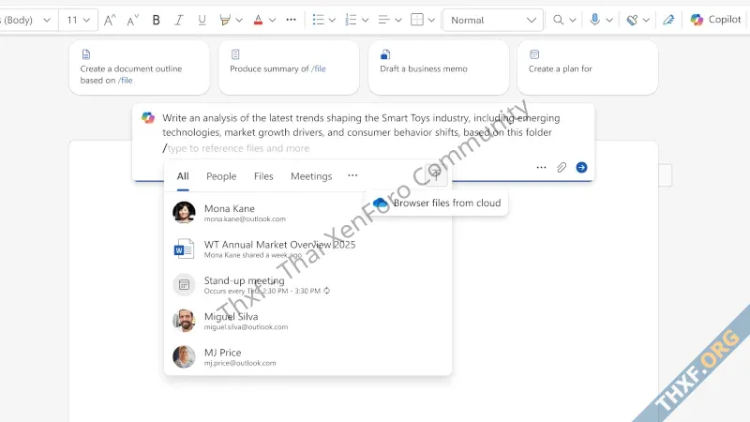Switch to the All tab
The height and width of the screenshot is (422, 750).
(x=183, y=176)
